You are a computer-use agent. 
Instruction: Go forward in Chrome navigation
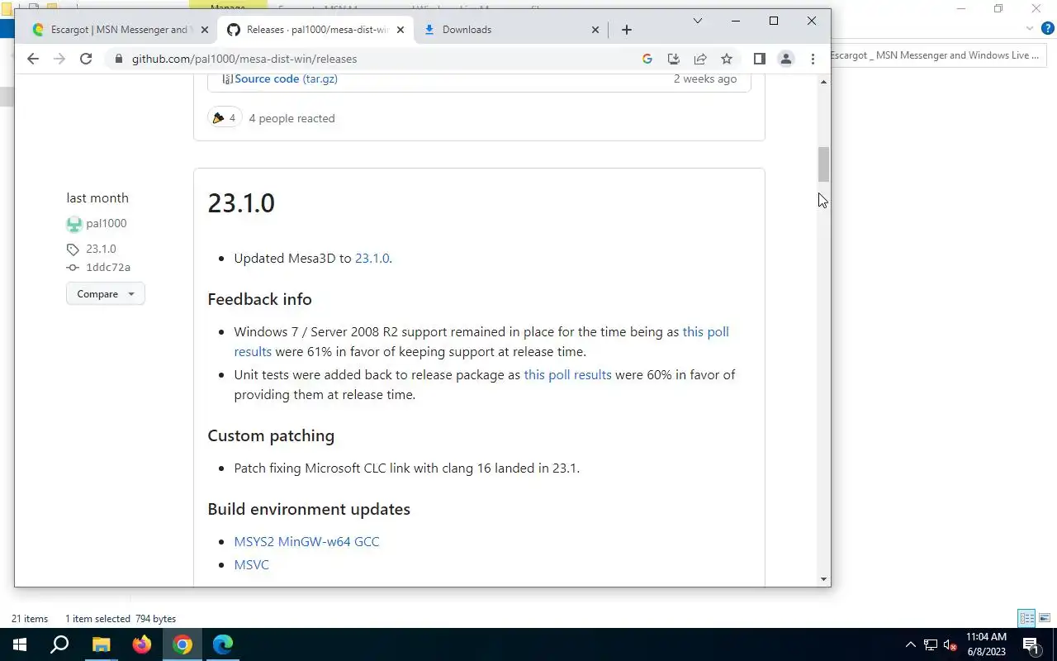click(59, 59)
